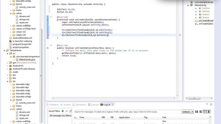Open the verbose log level dropdown
This screenshot has height=124, width=221.
click(x=188, y=112)
